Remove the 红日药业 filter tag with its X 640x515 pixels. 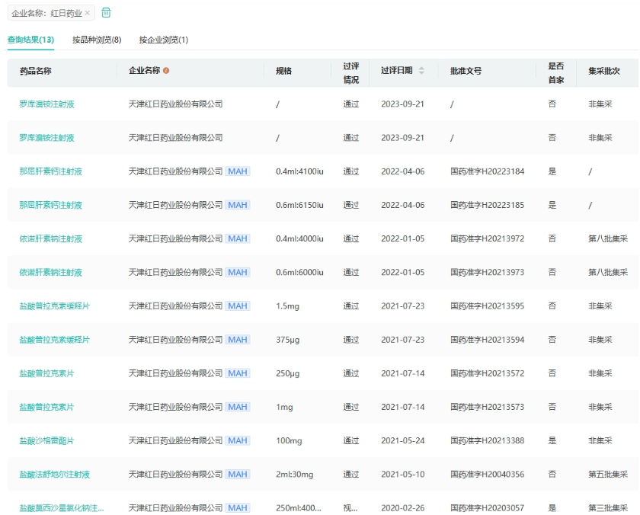[x=88, y=13]
